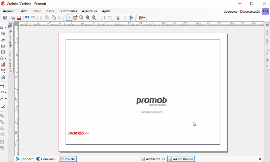Select the promob software solutions logo image
270x162 pixels.
click(x=153, y=105)
